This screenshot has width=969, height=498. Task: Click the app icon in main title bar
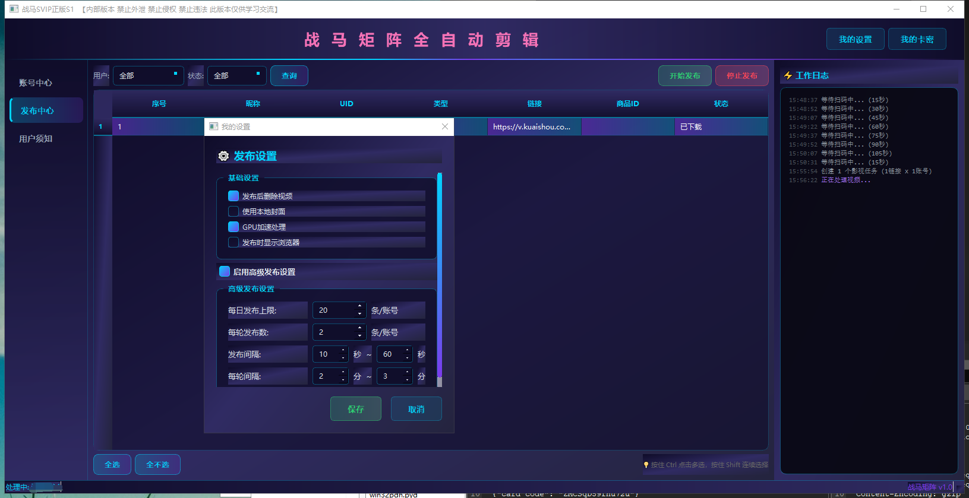pyautogui.click(x=14, y=9)
